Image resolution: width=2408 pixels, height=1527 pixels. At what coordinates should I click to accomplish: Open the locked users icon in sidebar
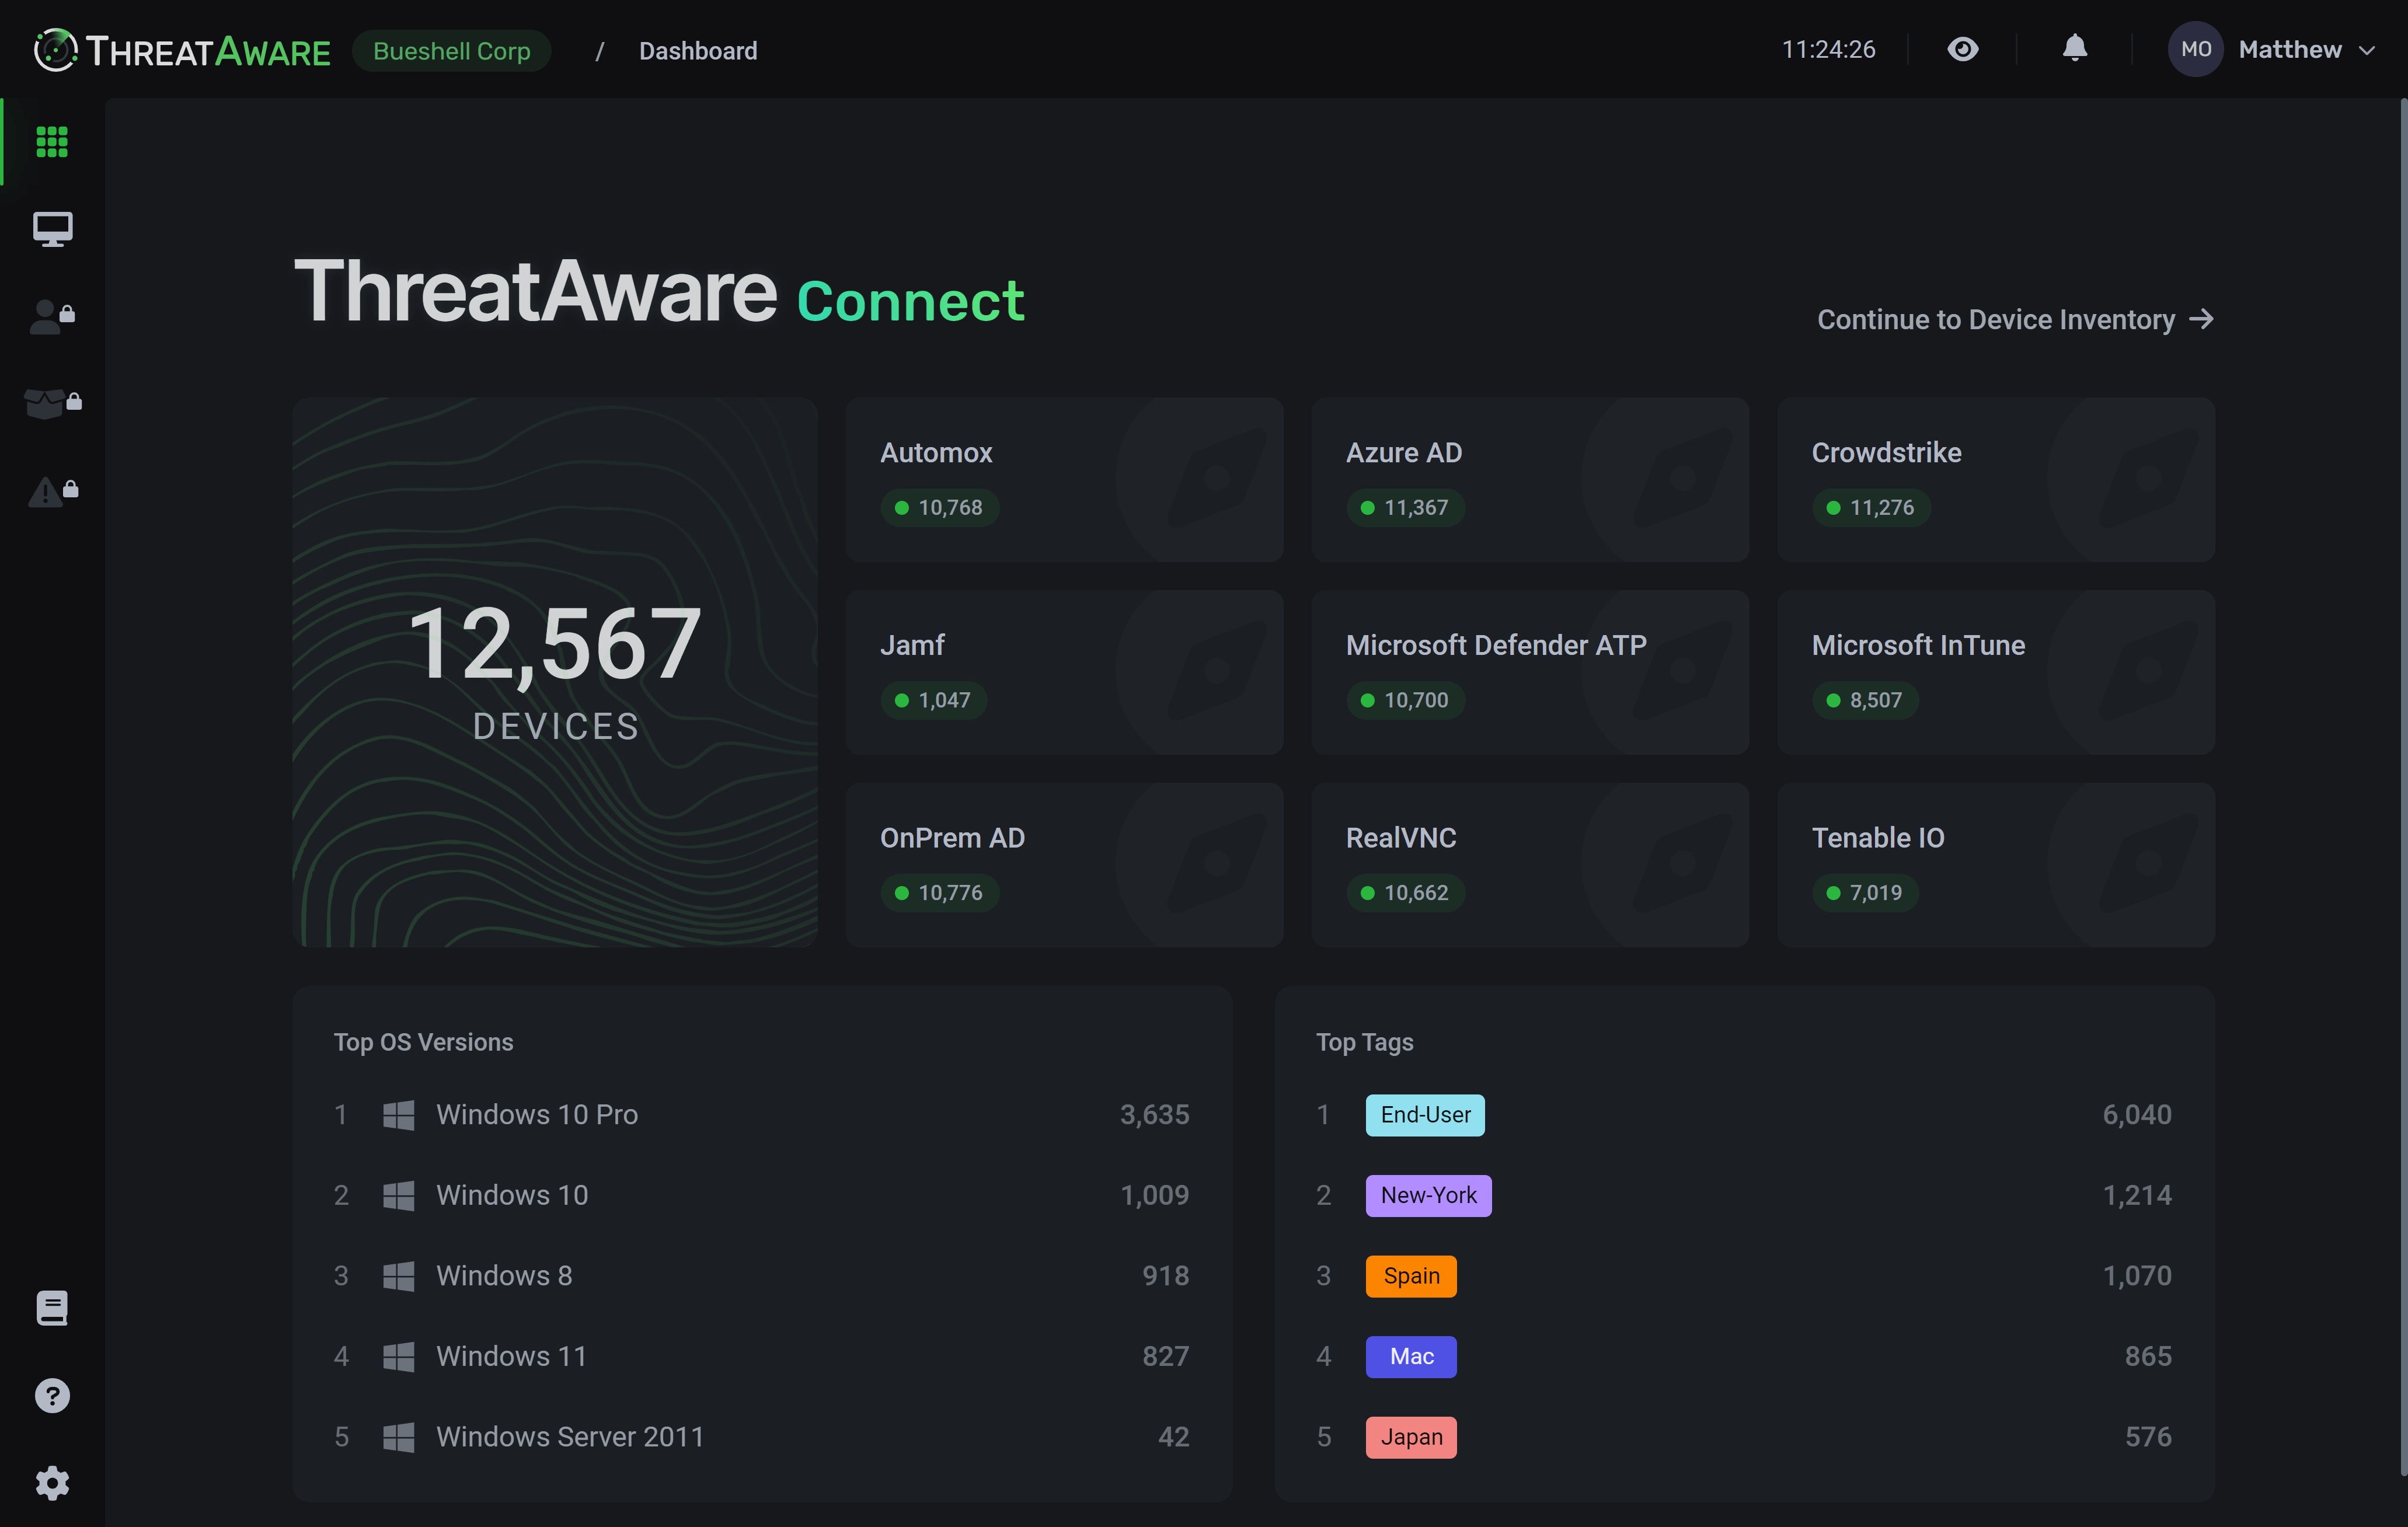[52, 316]
